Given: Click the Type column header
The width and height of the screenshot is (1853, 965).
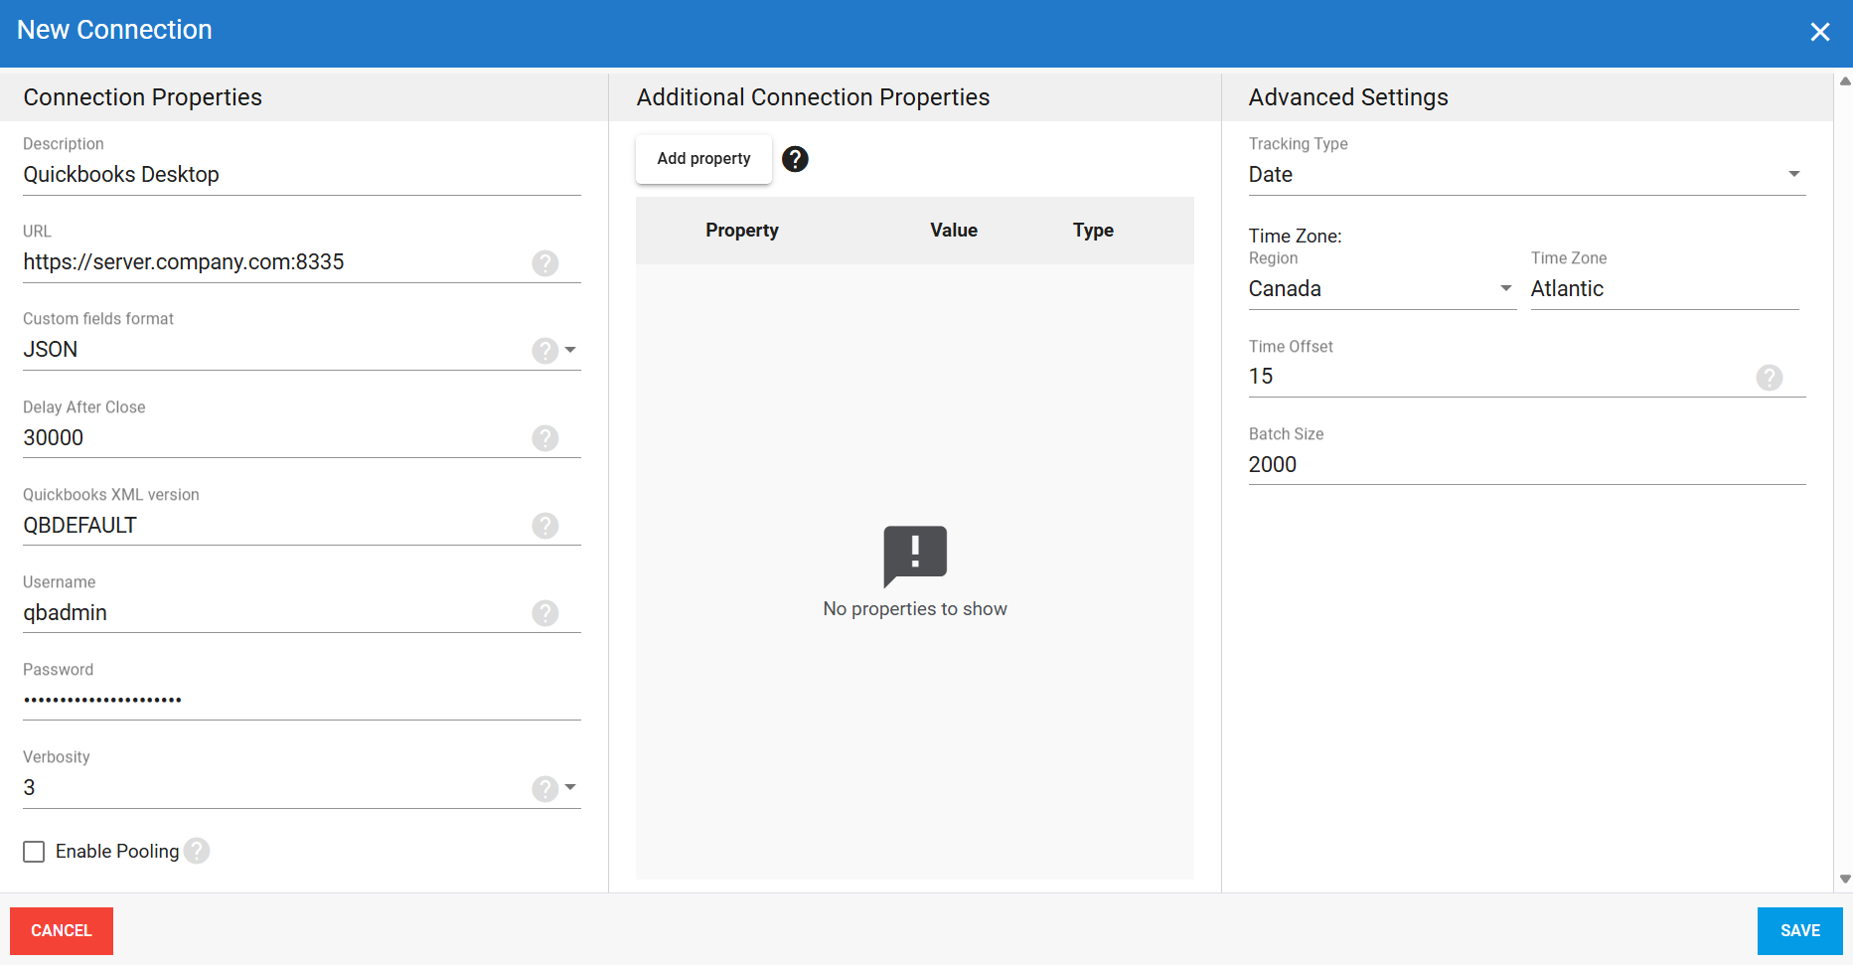Looking at the screenshot, I should tap(1093, 231).
